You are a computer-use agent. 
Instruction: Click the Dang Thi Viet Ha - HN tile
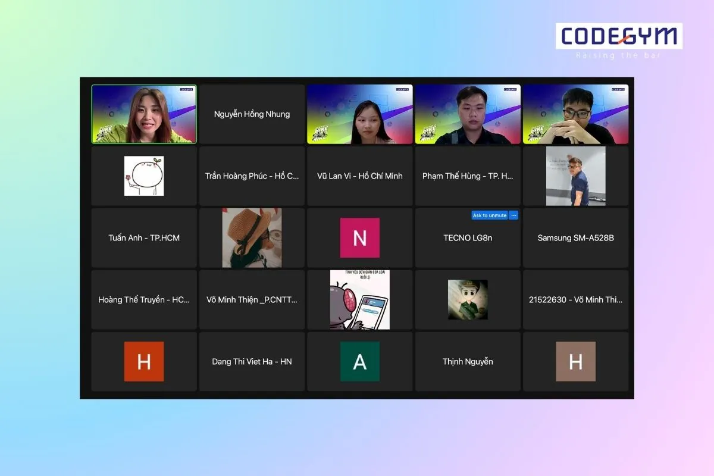tap(252, 361)
